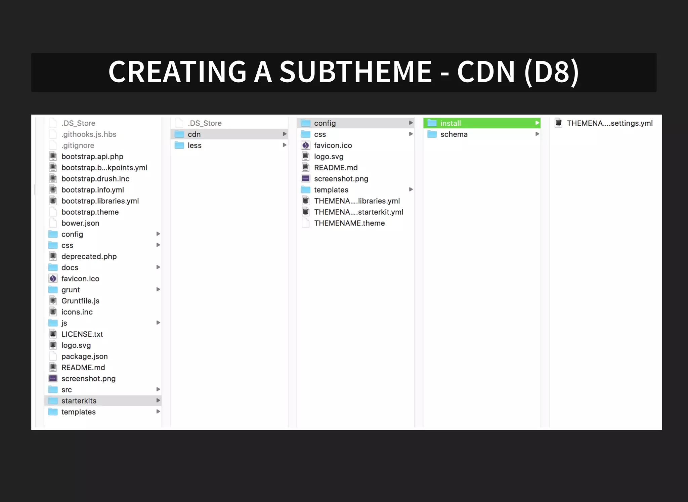Click the starterkits folder icon
This screenshot has width=688, height=502.
coord(53,401)
